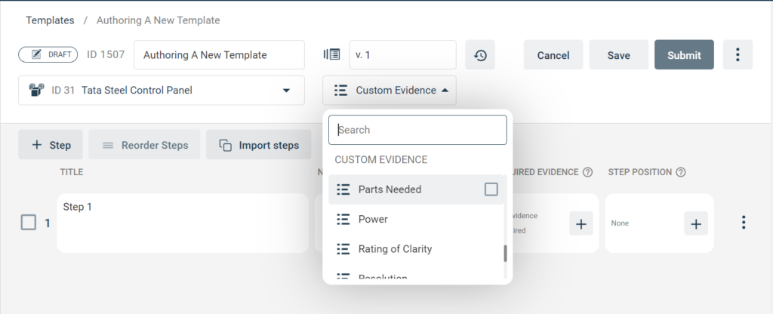
Task: Click the plus icon on the Step button
Action: (36, 145)
